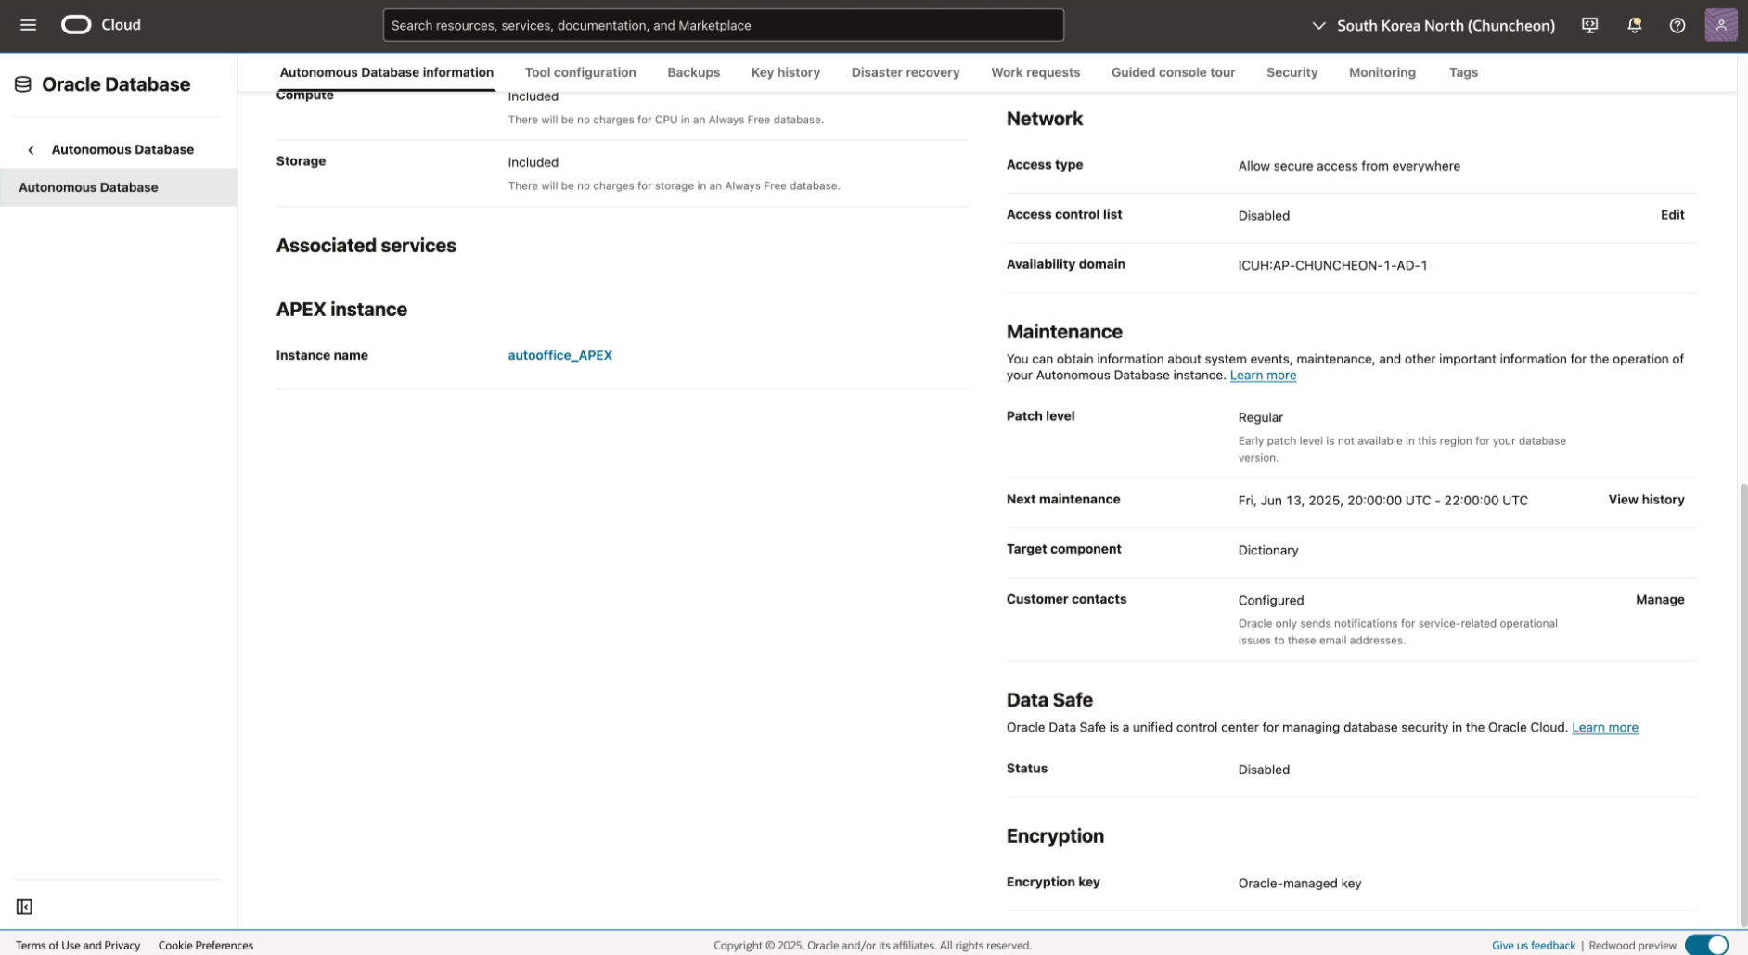Toggle the Redwood preview switch

pos(1706,945)
